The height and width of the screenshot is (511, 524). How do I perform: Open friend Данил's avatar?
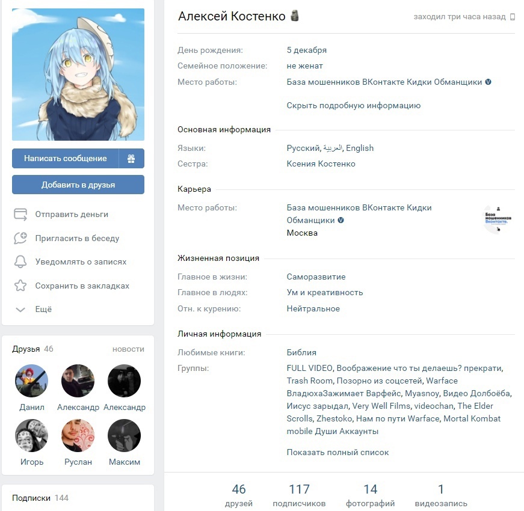coord(32,381)
